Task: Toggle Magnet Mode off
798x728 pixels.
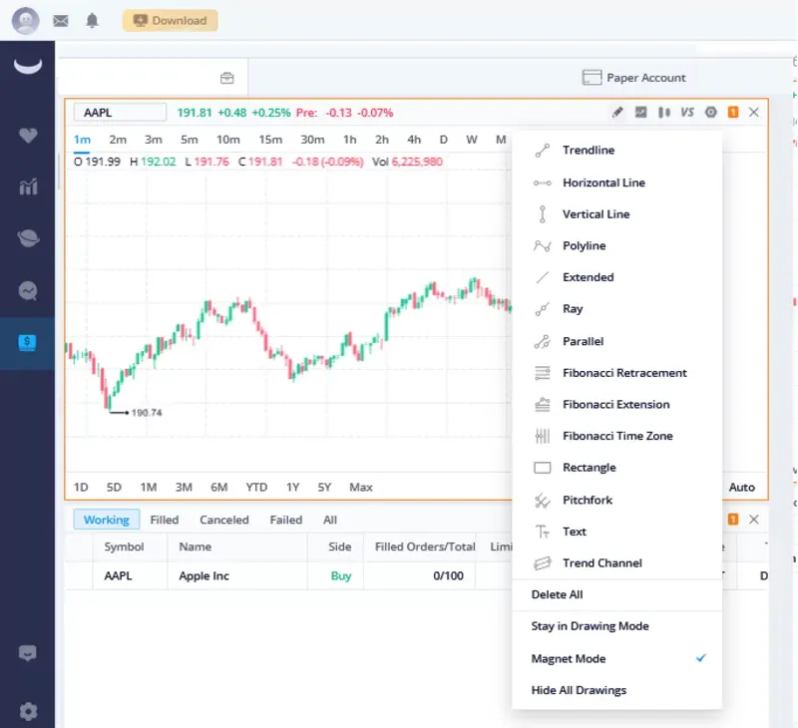Action: 616,659
